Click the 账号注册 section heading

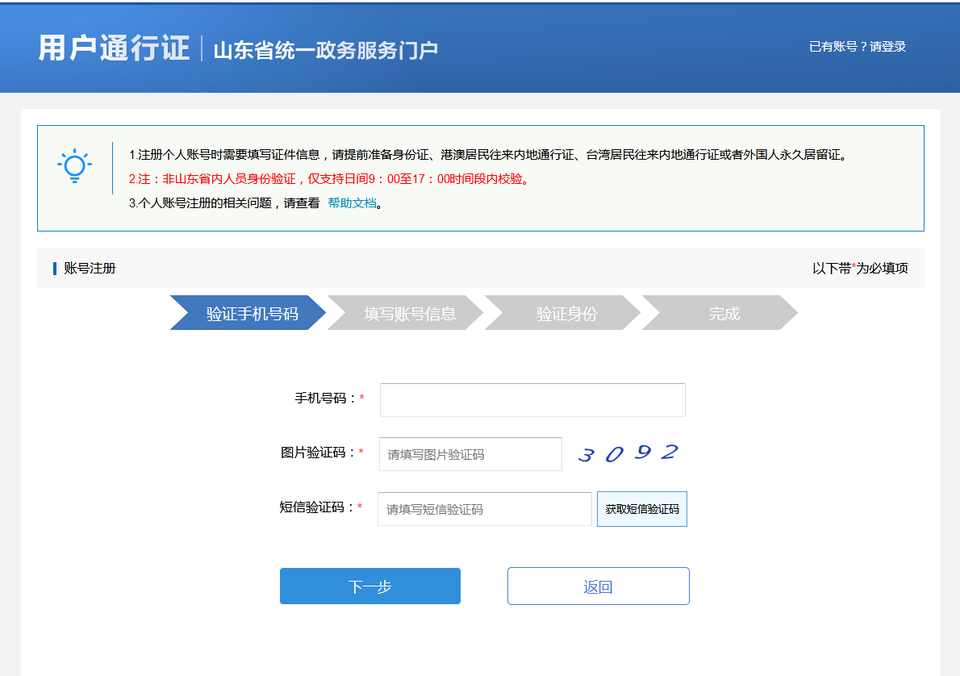point(90,268)
